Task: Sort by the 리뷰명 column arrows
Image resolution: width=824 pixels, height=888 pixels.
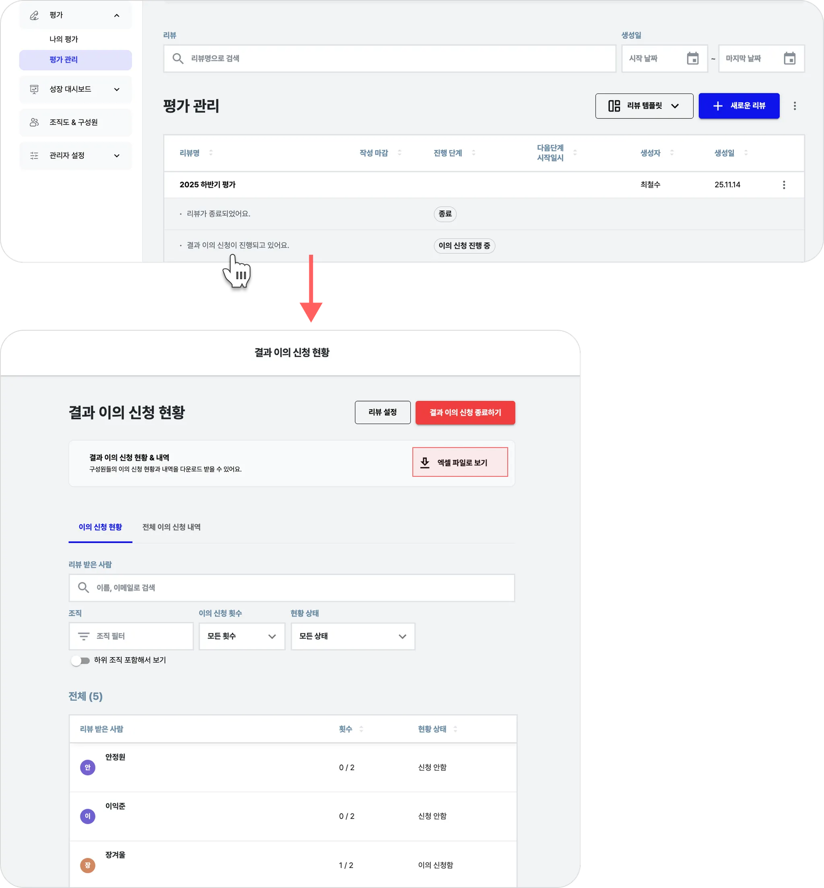Action: pos(211,153)
